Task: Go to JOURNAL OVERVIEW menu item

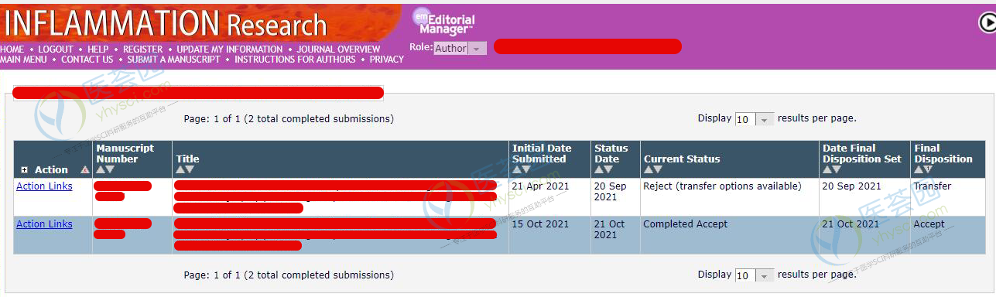Action: point(338,49)
